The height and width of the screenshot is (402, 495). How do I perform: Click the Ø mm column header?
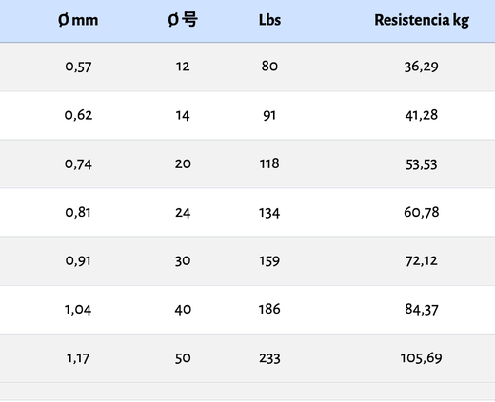pyautogui.click(x=78, y=20)
